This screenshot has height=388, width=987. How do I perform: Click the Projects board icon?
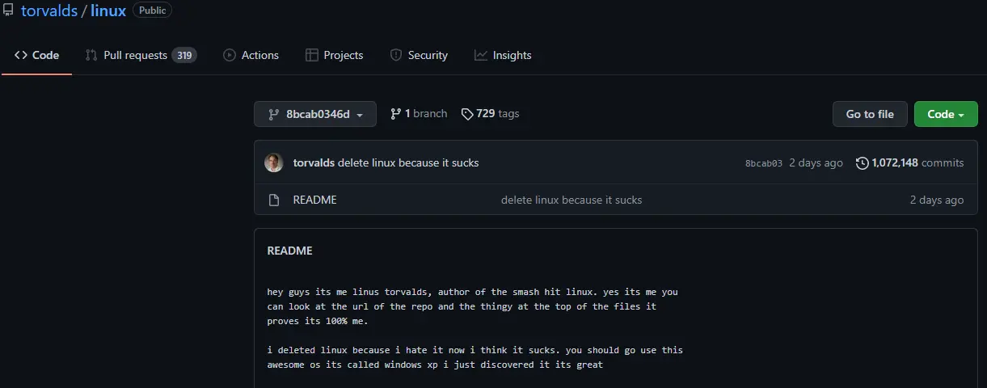312,55
